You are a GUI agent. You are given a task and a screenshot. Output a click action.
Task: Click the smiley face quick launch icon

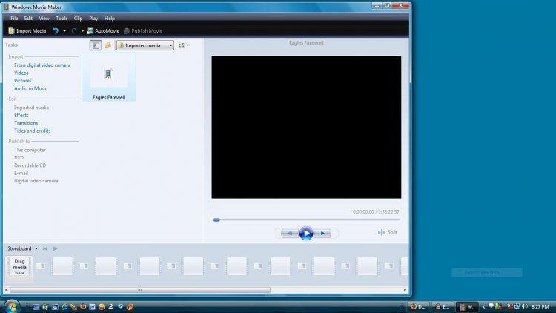[102, 307]
